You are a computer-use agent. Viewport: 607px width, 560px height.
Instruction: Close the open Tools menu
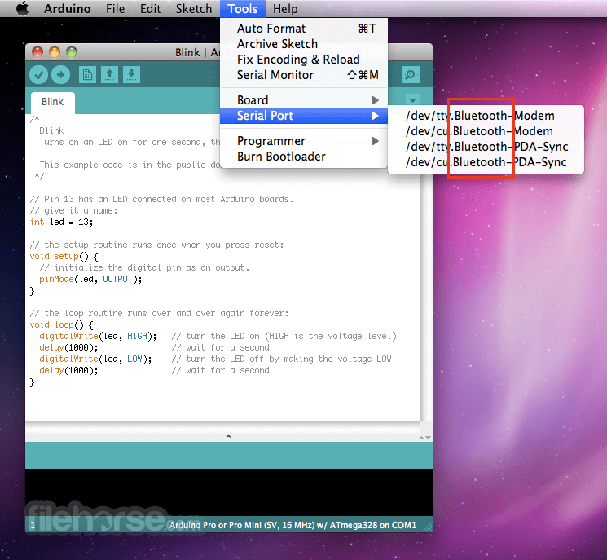(x=243, y=8)
